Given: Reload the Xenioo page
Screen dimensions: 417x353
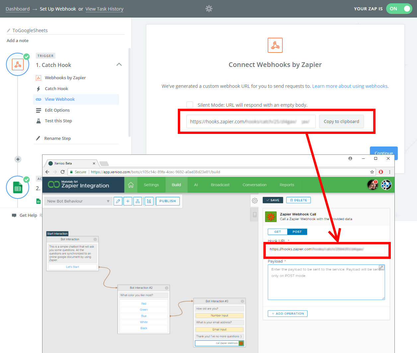Looking at the screenshot, I should (x=62, y=172).
